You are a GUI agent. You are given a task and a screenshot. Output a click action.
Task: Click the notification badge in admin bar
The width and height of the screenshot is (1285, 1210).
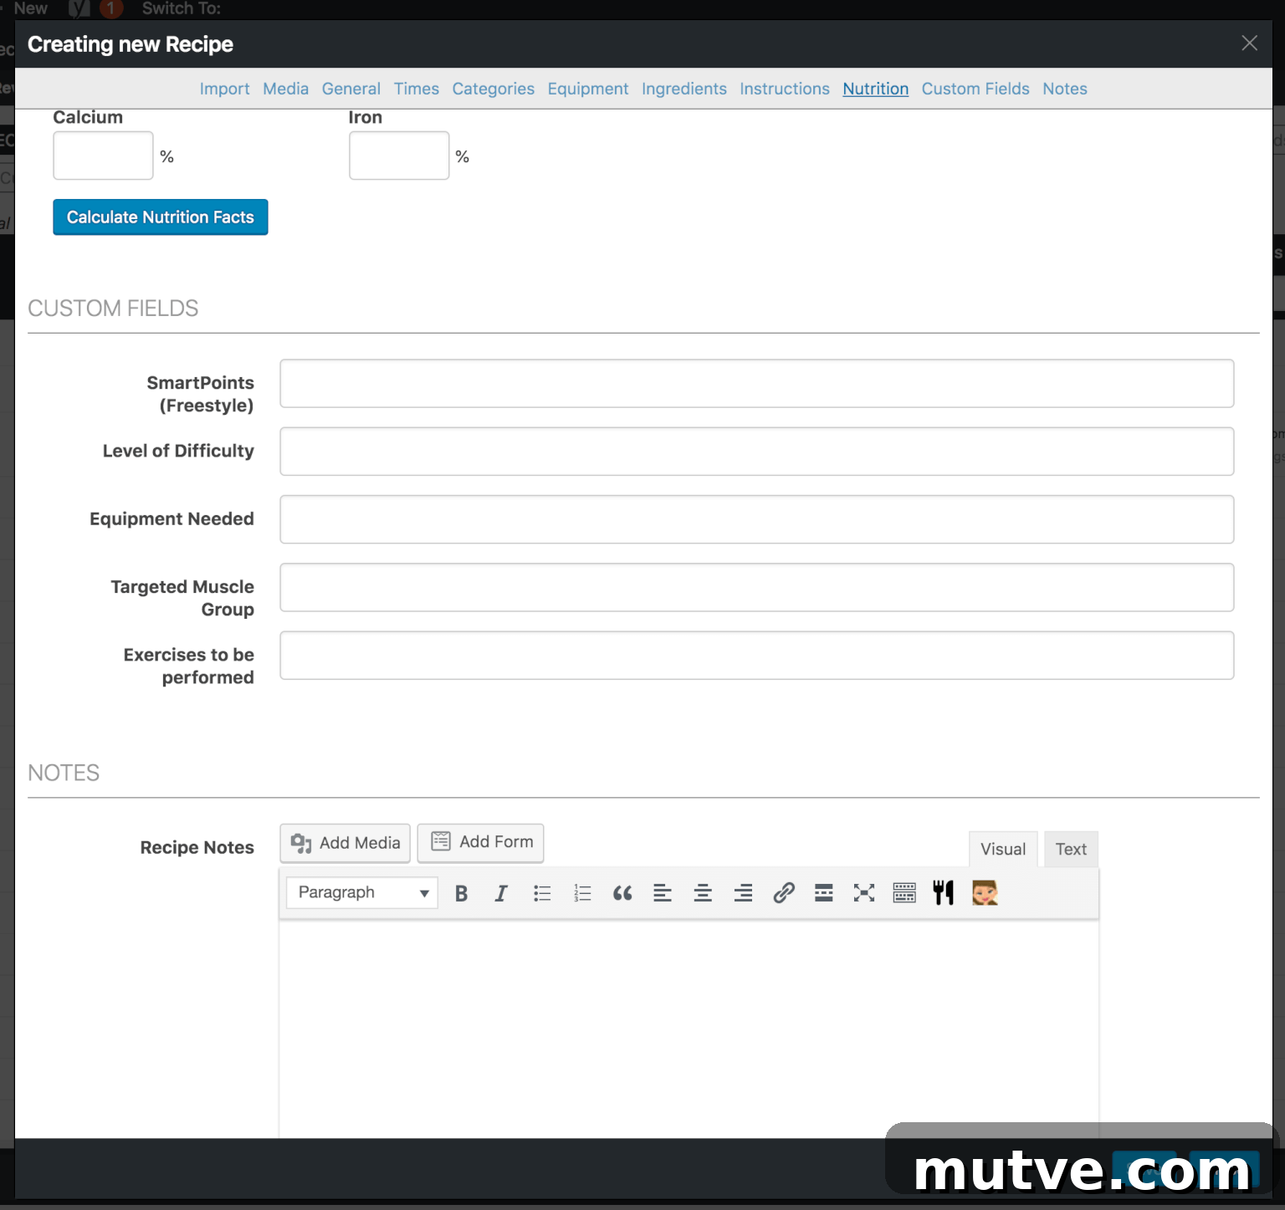pos(110,9)
